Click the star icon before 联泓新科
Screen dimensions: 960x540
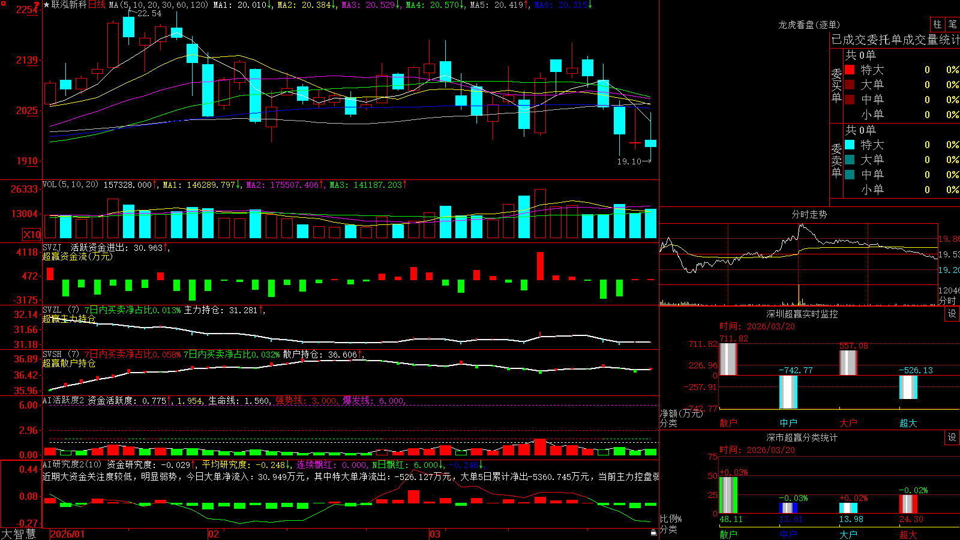[x=46, y=5]
